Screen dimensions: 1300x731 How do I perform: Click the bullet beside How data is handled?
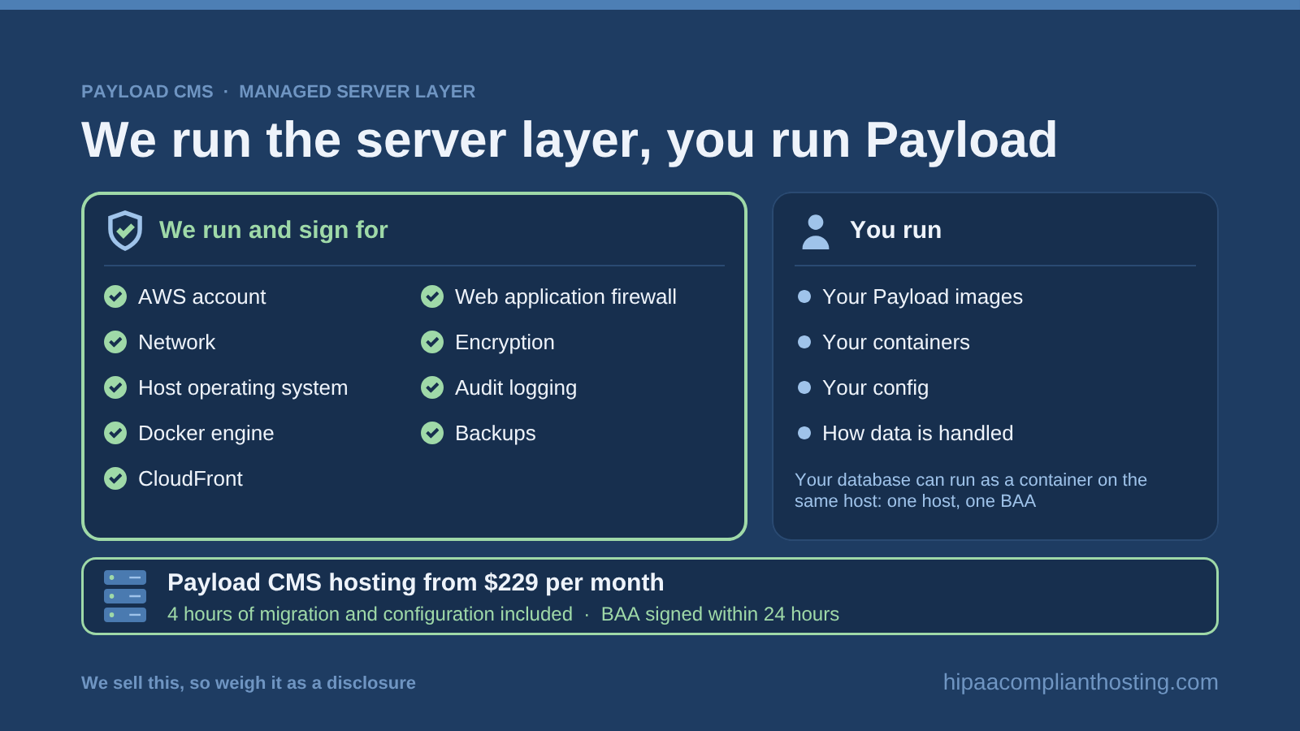(804, 433)
